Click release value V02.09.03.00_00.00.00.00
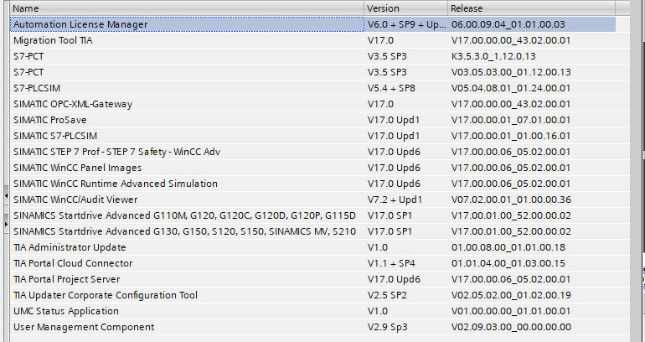645x342 pixels. (x=511, y=327)
